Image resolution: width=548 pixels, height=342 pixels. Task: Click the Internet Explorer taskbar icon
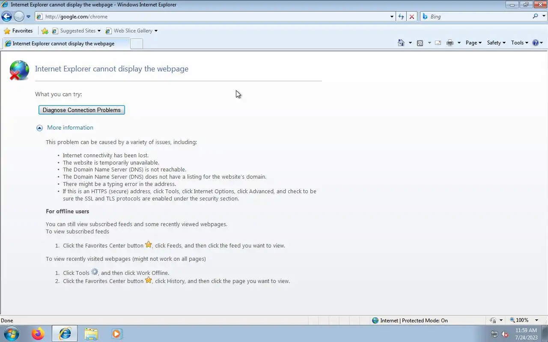(x=65, y=333)
